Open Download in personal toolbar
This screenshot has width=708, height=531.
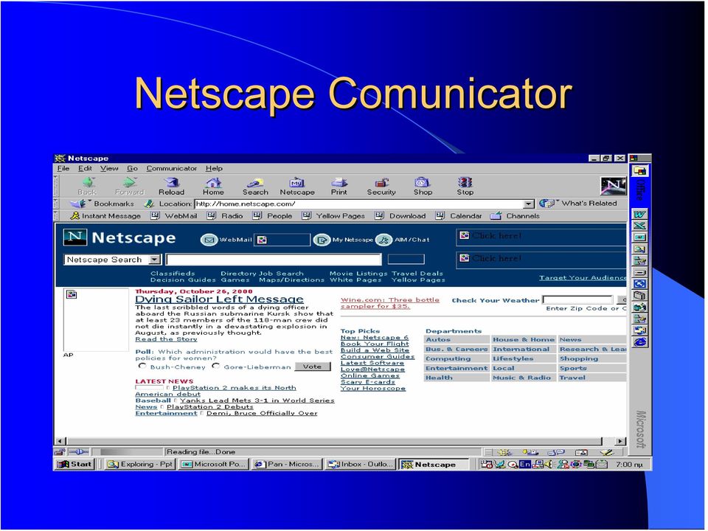coord(400,216)
